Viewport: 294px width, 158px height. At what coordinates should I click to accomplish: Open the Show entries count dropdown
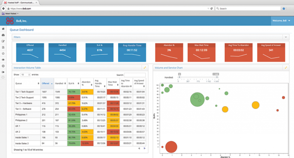pos(25,74)
